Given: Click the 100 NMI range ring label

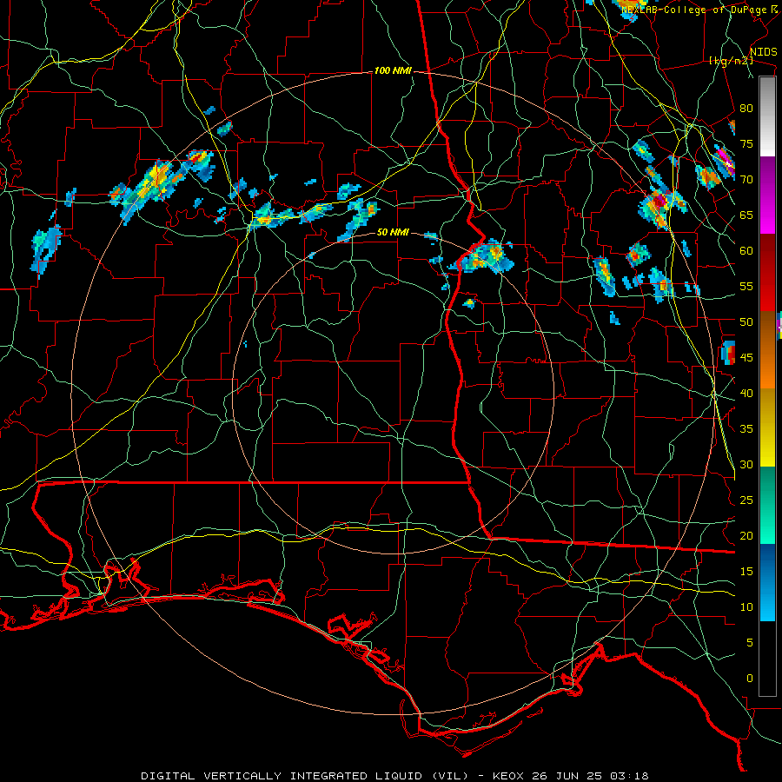Looking at the screenshot, I should 393,71.
